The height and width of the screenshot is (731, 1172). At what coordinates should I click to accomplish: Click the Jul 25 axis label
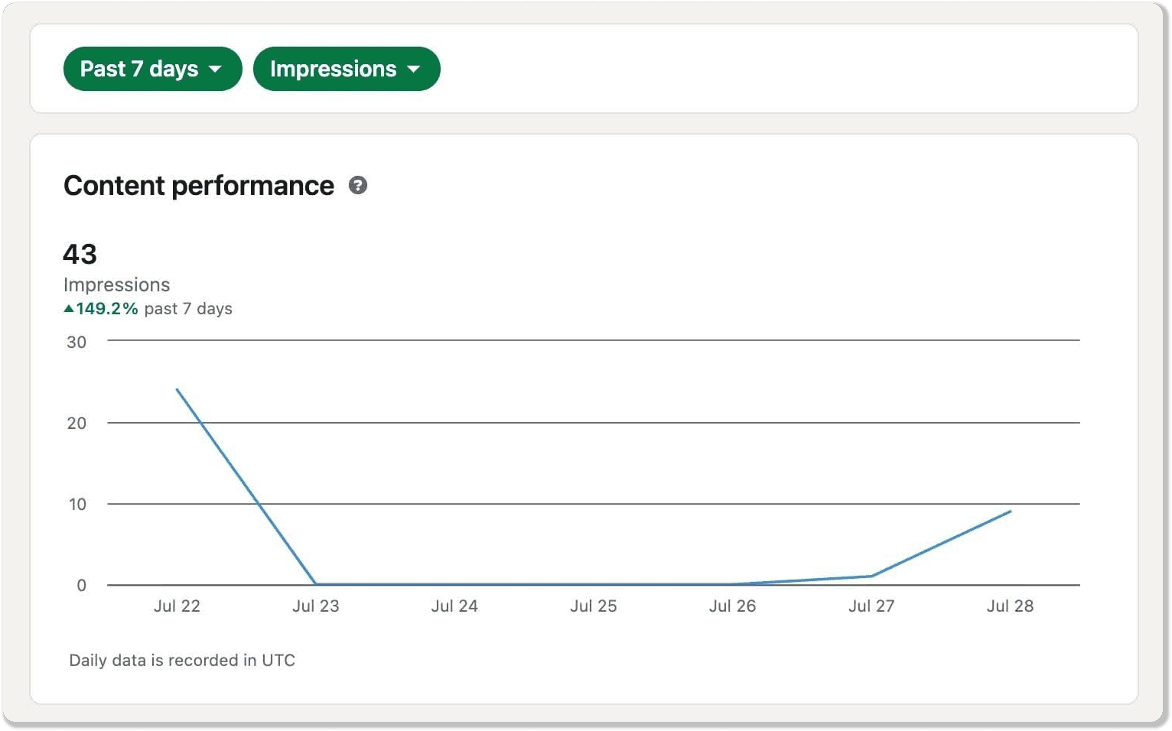click(594, 606)
